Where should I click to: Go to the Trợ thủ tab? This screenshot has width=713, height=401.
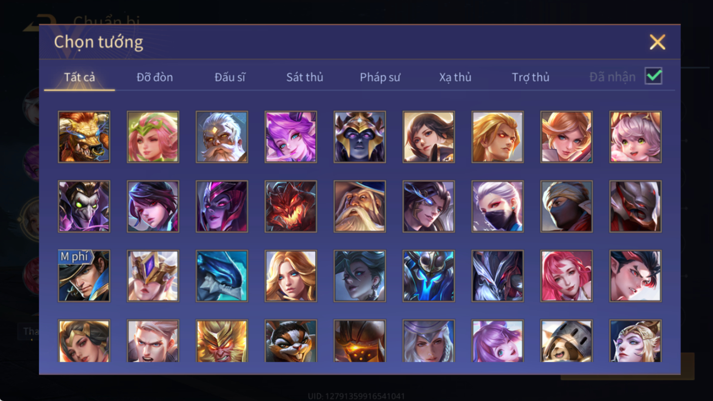pyautogui.click(x=531, y=77)
